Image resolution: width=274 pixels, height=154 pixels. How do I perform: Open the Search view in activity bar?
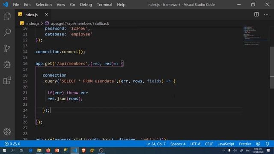coord(7,33)
